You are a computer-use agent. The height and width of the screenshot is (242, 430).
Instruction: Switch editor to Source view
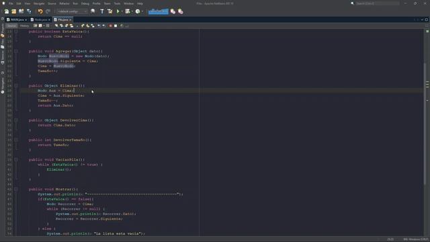tap(11, 26)
